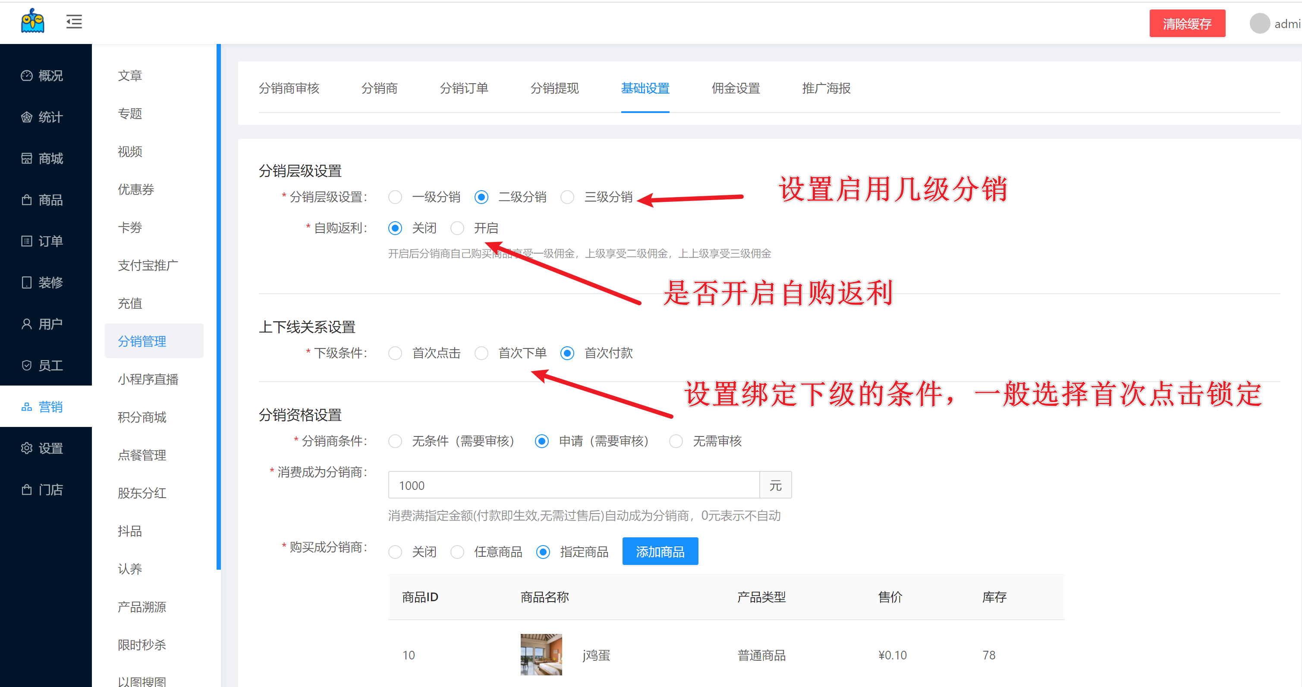This screenshot has height=687, width=1302.
Task: Select the 三级分销 radio option
Action: pyautogui.click(x=567, y=197)
